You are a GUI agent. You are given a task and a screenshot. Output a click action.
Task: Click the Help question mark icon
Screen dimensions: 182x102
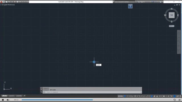160,2
